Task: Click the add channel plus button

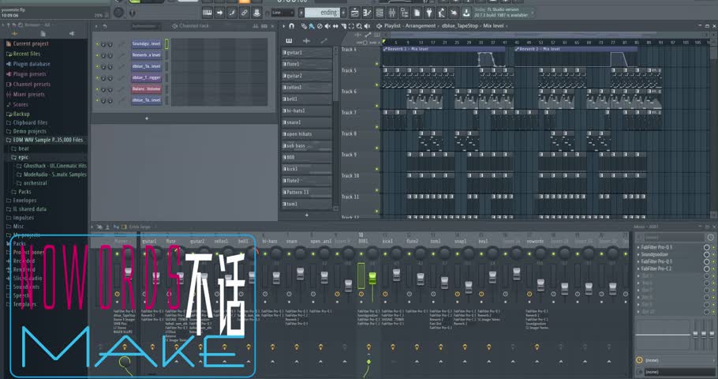Action: point(147,118)
